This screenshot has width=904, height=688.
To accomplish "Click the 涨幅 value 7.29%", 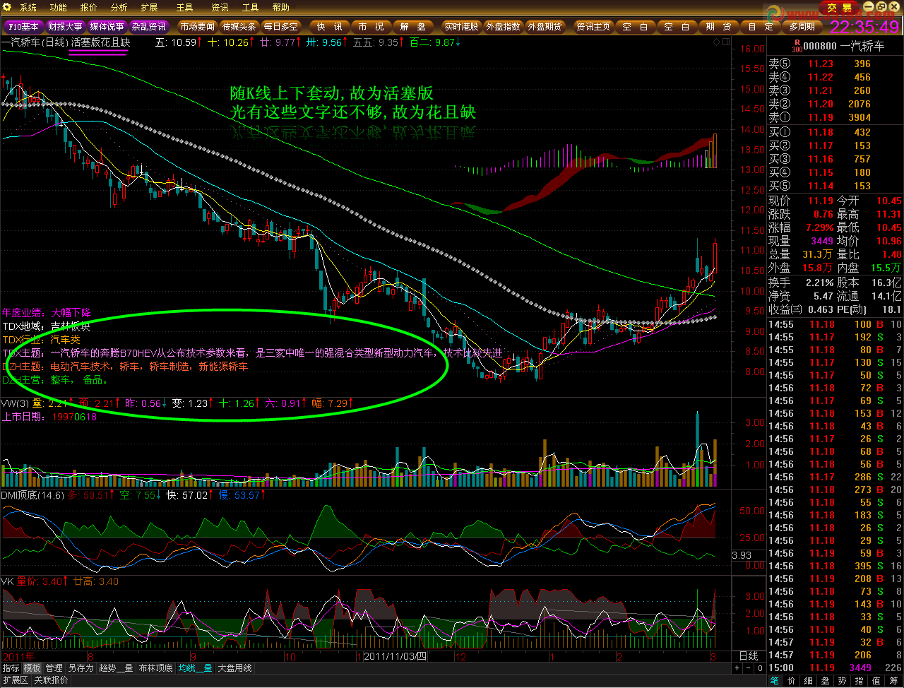I will click(x=820, y=227).
